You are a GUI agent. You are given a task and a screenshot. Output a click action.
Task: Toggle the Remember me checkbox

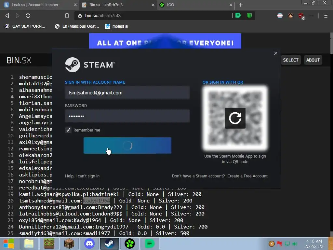(x=68, y=130)
